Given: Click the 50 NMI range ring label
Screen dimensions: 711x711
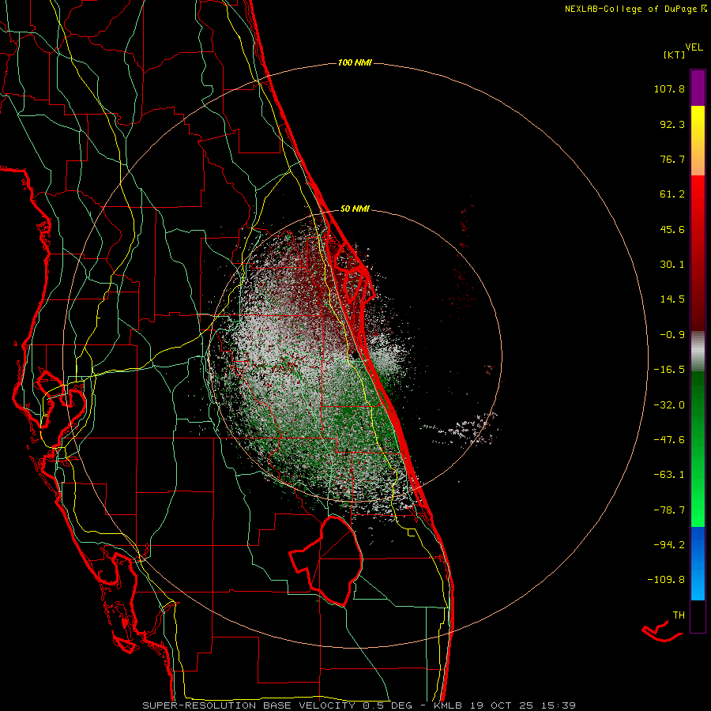Looking at the screenshot, I should coord(355,209).
